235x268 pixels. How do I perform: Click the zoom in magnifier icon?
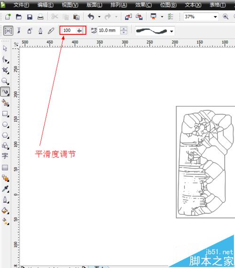pos(226,17)
